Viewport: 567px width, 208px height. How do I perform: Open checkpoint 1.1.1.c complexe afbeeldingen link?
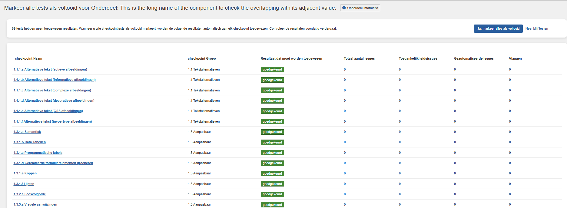coord(52,91)
